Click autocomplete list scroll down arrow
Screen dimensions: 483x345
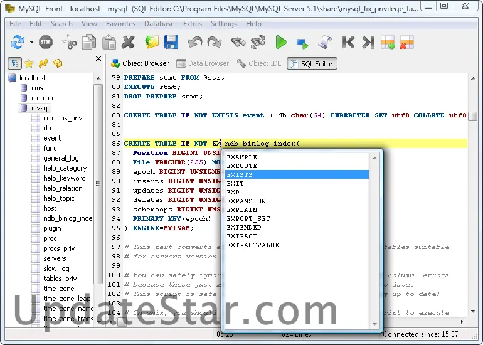pyautogui.click(x=374, y=324)
